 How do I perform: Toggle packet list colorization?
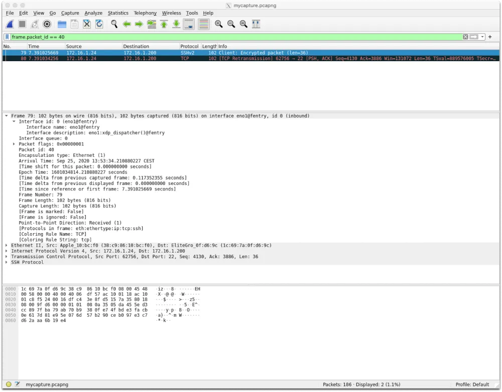click(203, 24)
